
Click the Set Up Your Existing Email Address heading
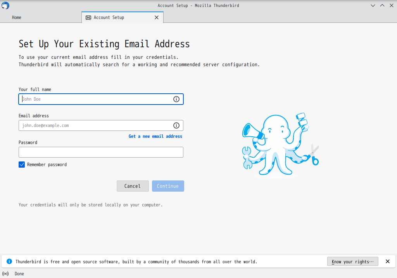(104, 44)
